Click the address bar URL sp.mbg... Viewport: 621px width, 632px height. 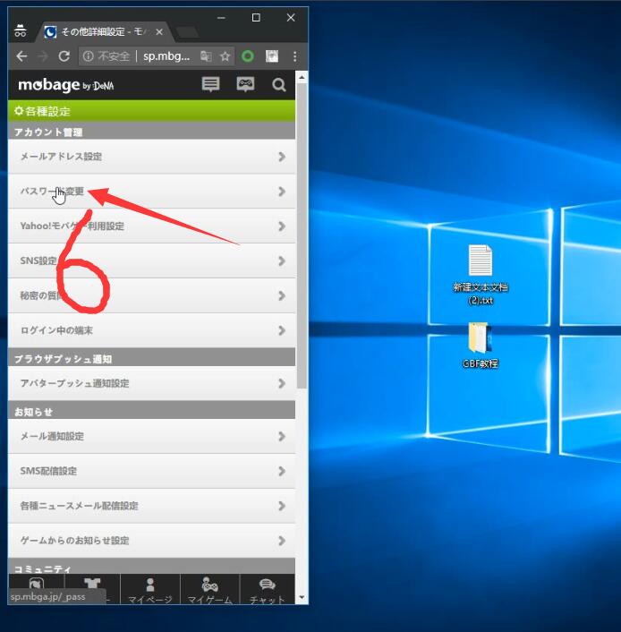[x=166, y=56]
